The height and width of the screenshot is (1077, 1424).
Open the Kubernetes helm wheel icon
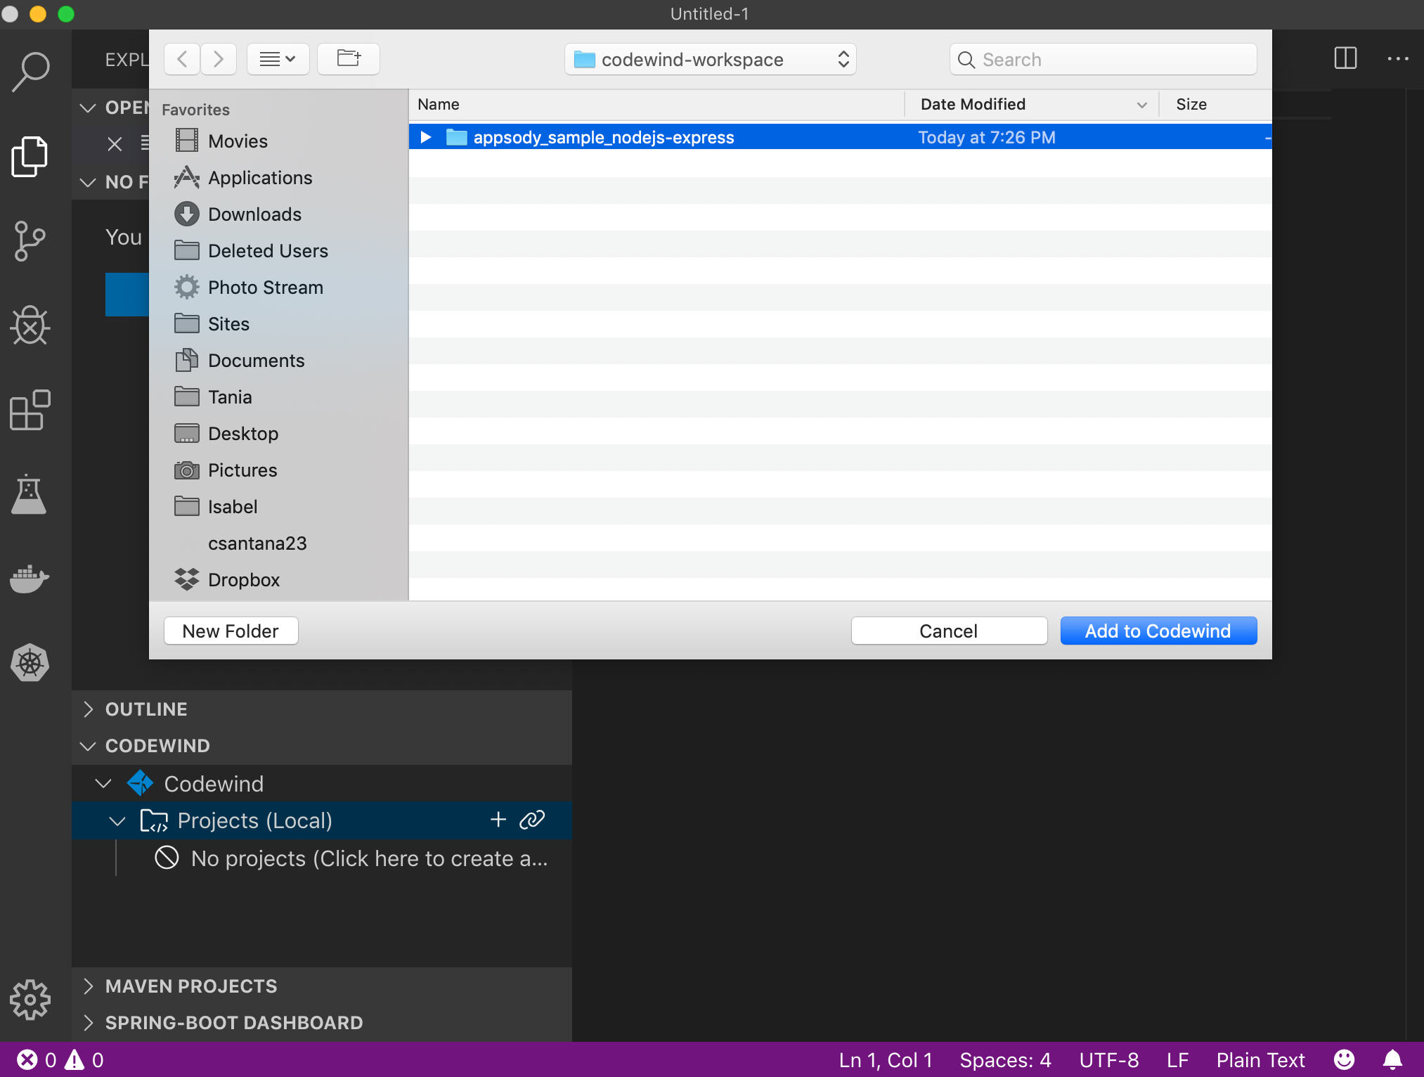click(x=30, y=663)
